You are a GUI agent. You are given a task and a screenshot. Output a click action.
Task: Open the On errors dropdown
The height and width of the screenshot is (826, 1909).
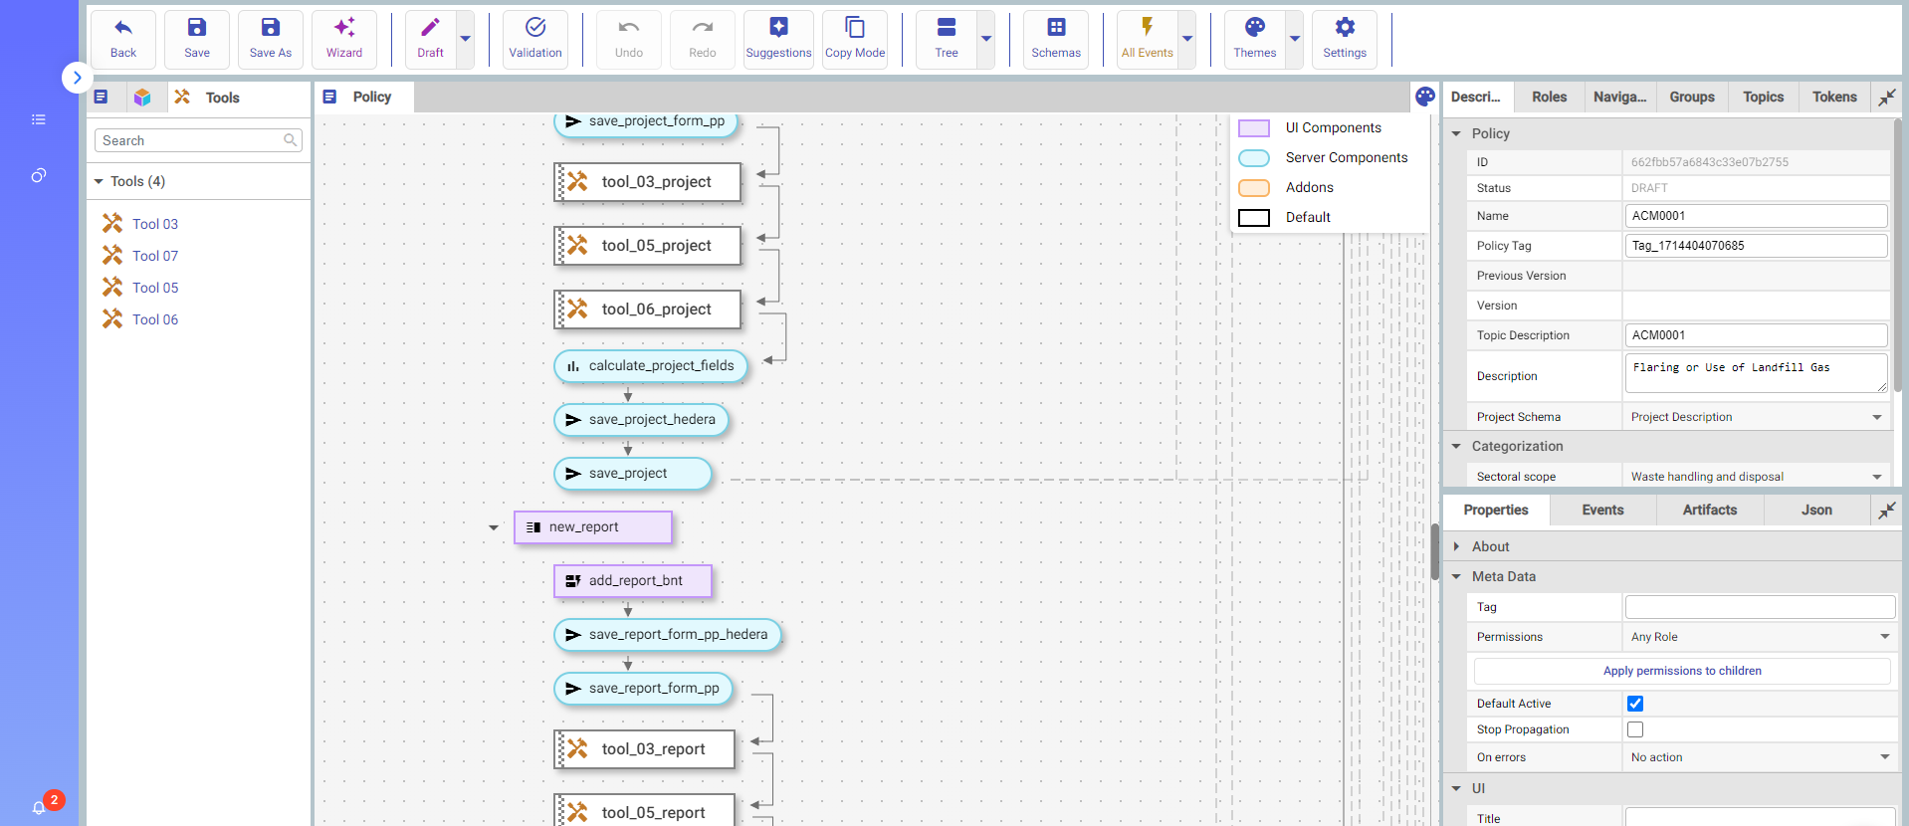1759,757
